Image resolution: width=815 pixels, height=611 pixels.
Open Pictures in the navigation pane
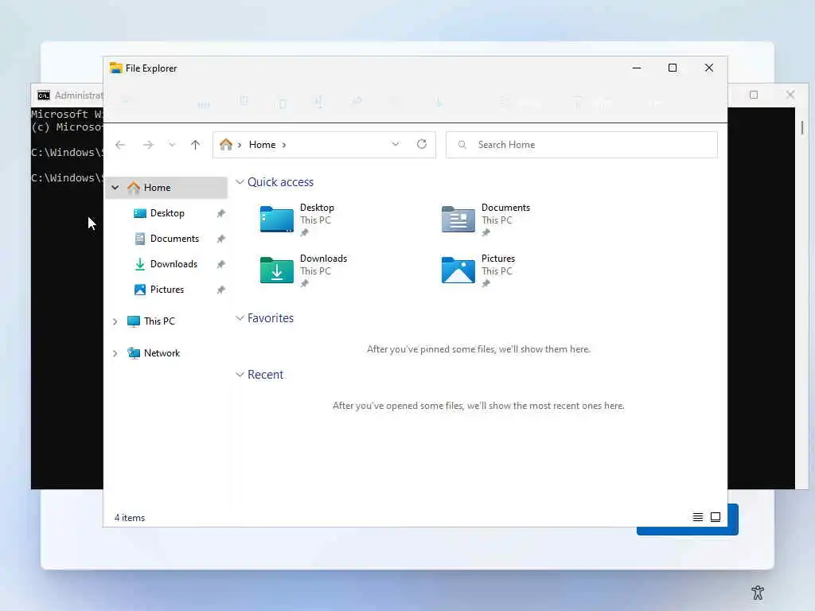(167, 290)
